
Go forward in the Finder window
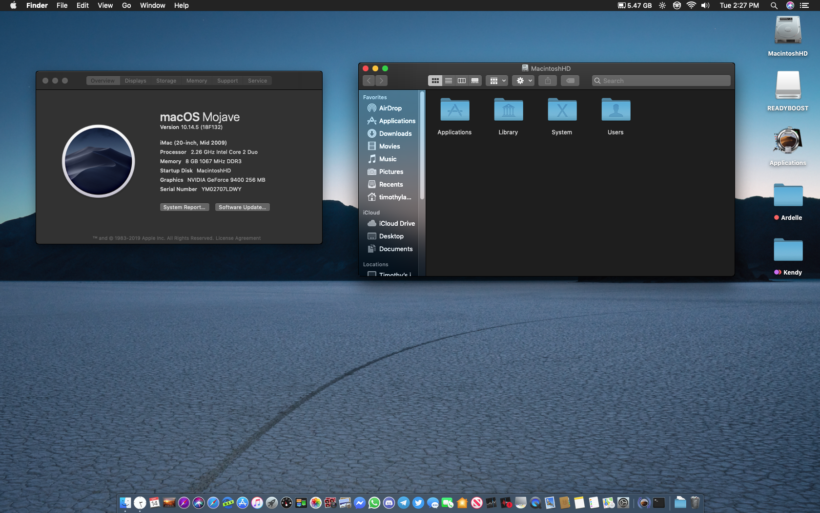tap(382, 81)
